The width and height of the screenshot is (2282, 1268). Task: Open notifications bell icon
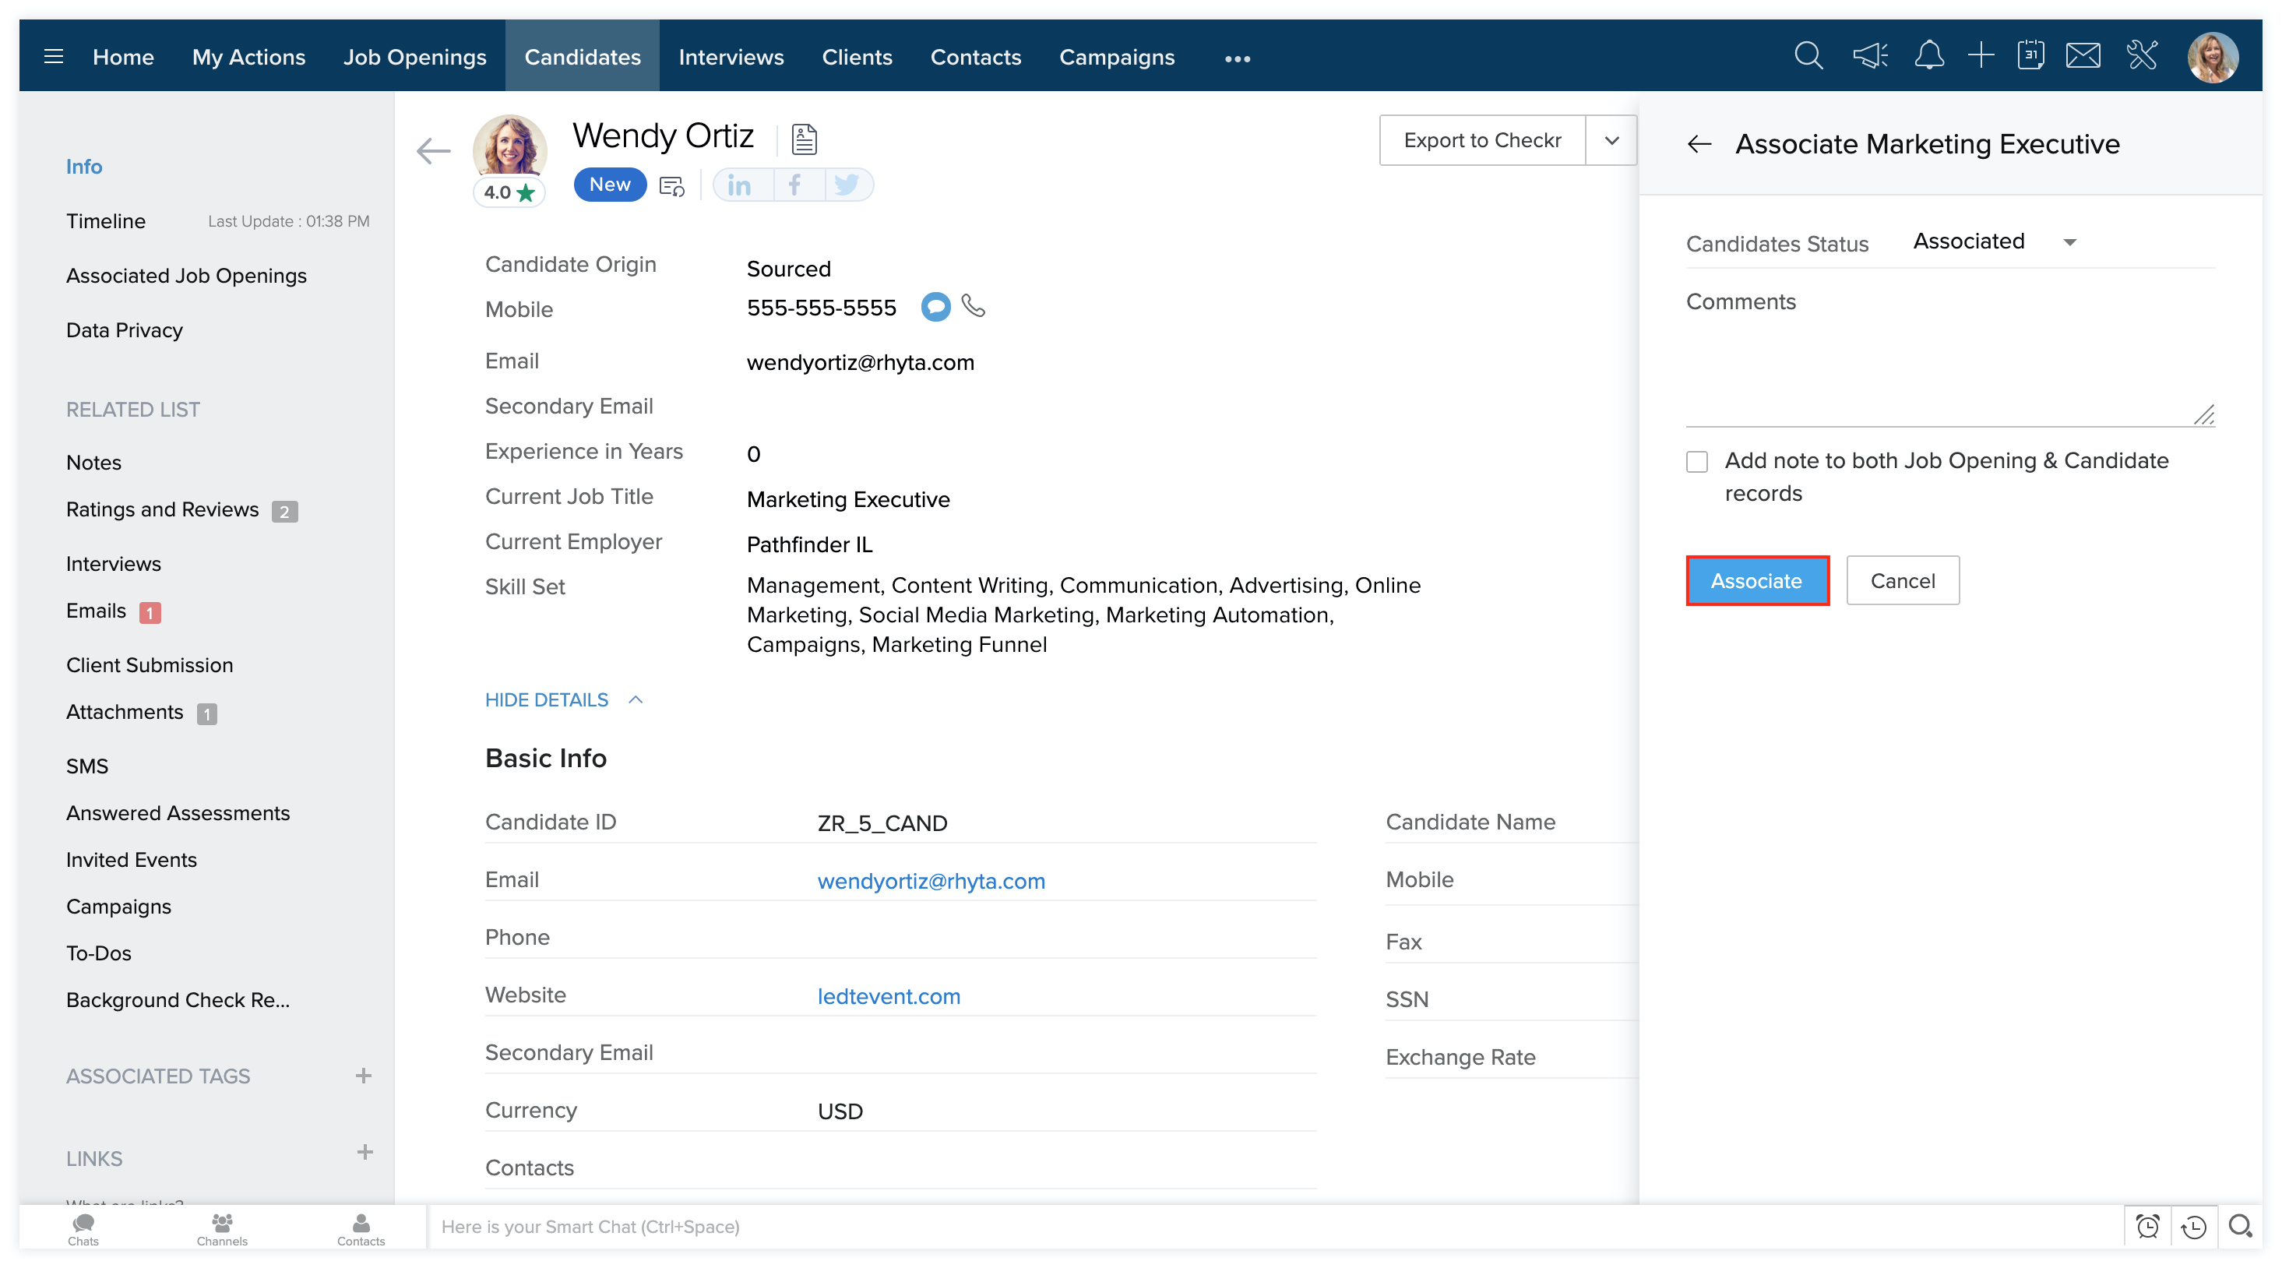(x=1928, y=57)
